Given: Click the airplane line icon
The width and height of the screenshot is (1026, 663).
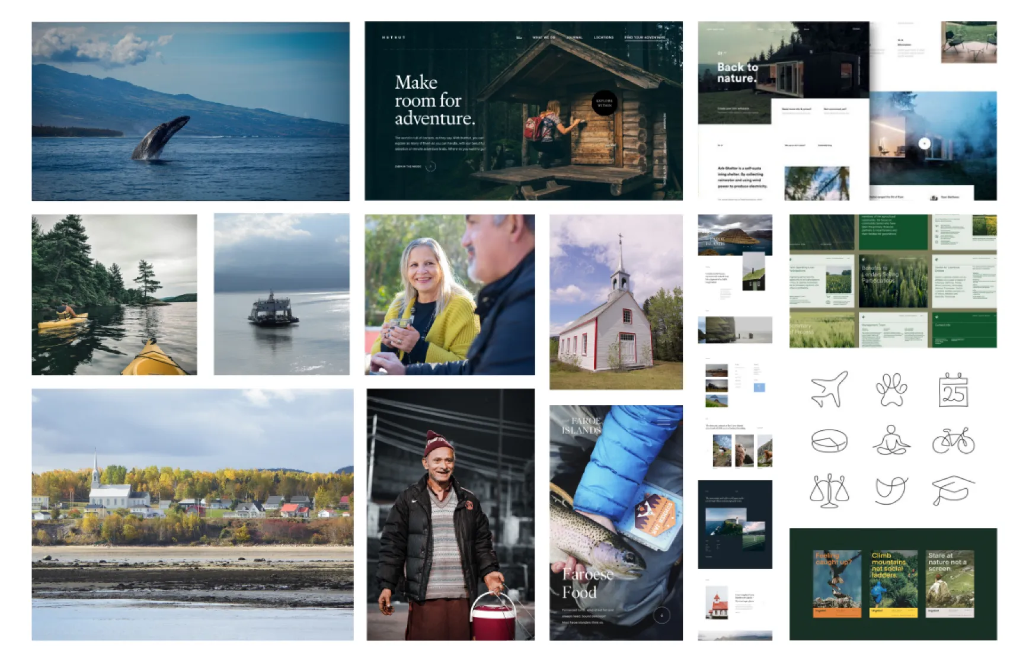Looking at the screenshot, I should click(x=829, y=389).
